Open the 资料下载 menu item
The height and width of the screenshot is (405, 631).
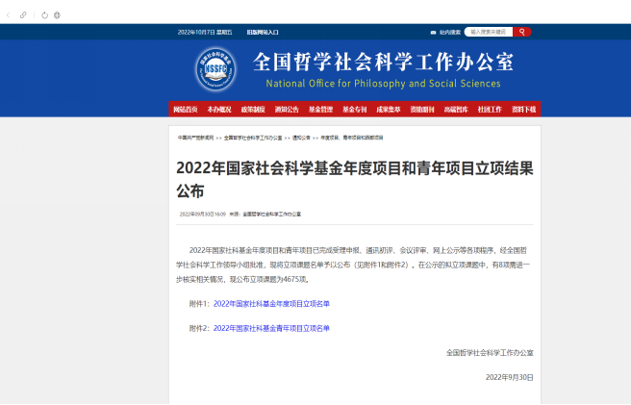coord(523,110)
